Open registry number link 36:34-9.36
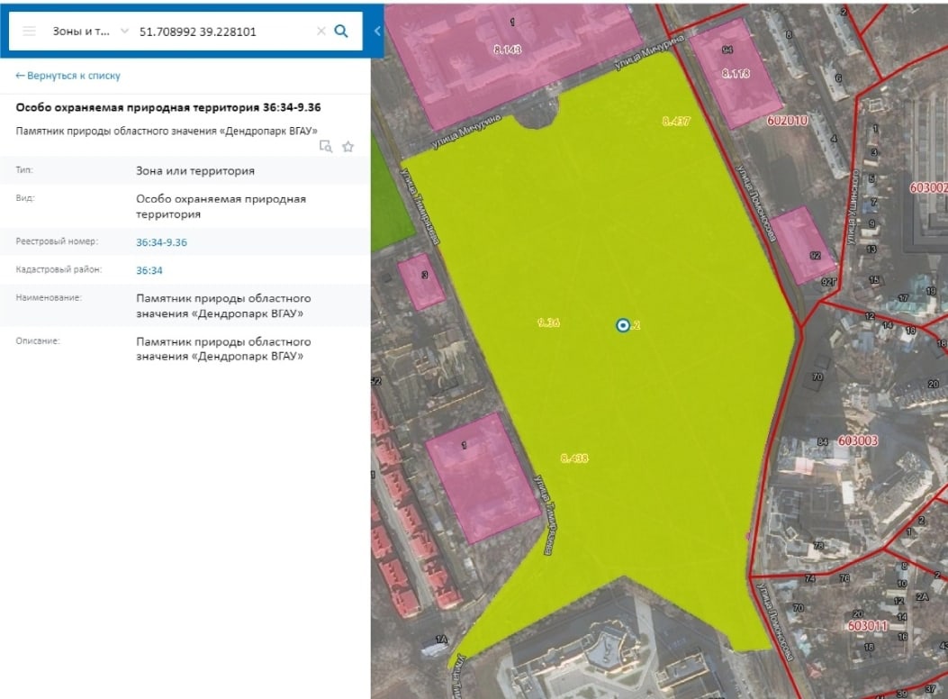 (x=161, y=242)
